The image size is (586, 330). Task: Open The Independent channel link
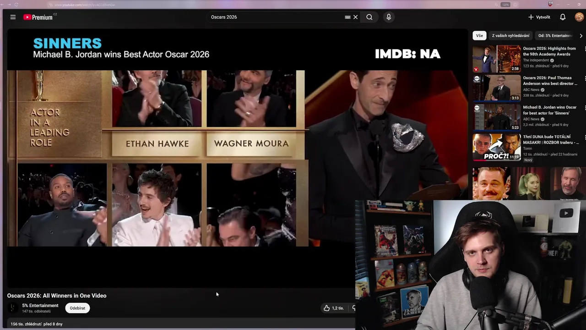pyautogui.click(x=536, y=60)
